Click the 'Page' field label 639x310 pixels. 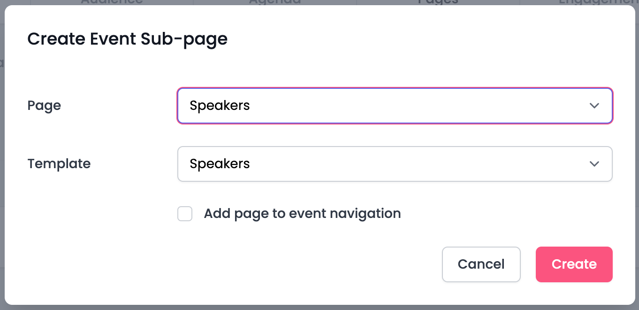coord(44,106)
